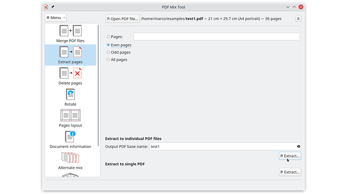Select the Odd pages option
Viewport: 347px width, 195px height.
[x=108, y=52]
